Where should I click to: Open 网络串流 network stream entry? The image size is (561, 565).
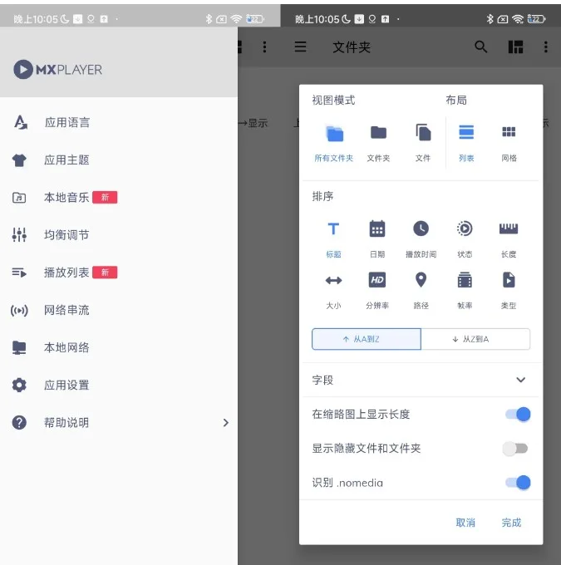(x=118, y=310)
